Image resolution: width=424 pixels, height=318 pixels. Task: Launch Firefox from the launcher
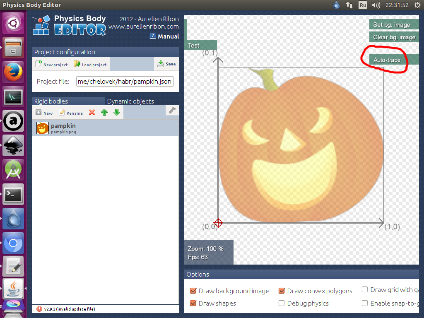[13, 72]
